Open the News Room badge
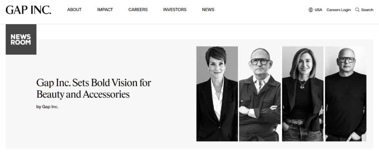The image size is (379, 154). pyautogui.click(x=21, y=39)
